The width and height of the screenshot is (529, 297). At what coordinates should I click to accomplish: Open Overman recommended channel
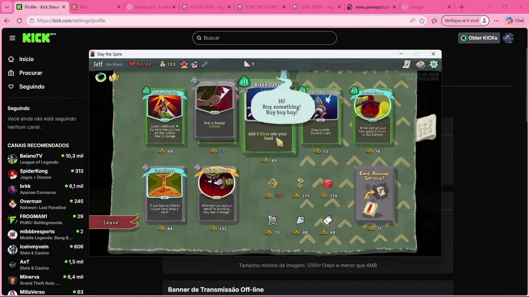[45, 204]
